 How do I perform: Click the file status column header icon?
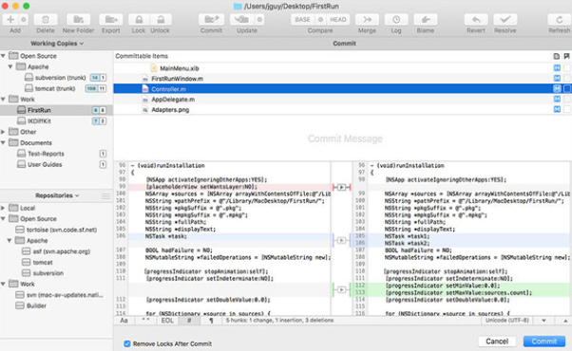pos(556,56)
